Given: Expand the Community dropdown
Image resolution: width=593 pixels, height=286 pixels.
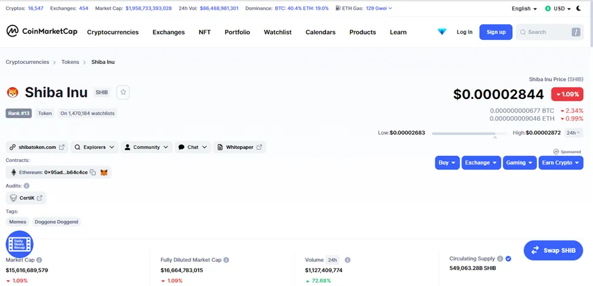Looking at the screenshot, I should [x=147, y=148].
